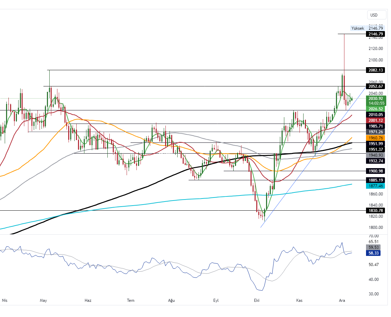
Task: Select the Ağu month on time axis
Action: point(172,300)
